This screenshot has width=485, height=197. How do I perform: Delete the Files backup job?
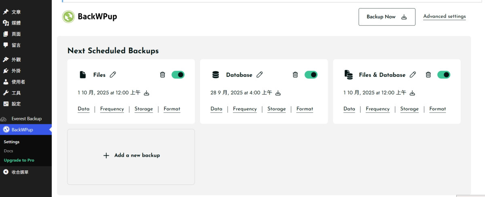162,75
